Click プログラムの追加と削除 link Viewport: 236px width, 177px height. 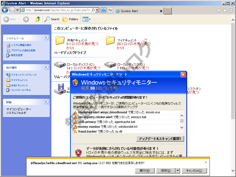(23, 50)
